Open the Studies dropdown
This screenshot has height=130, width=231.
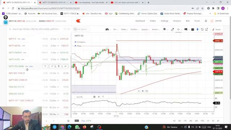(x=134, y=30)
